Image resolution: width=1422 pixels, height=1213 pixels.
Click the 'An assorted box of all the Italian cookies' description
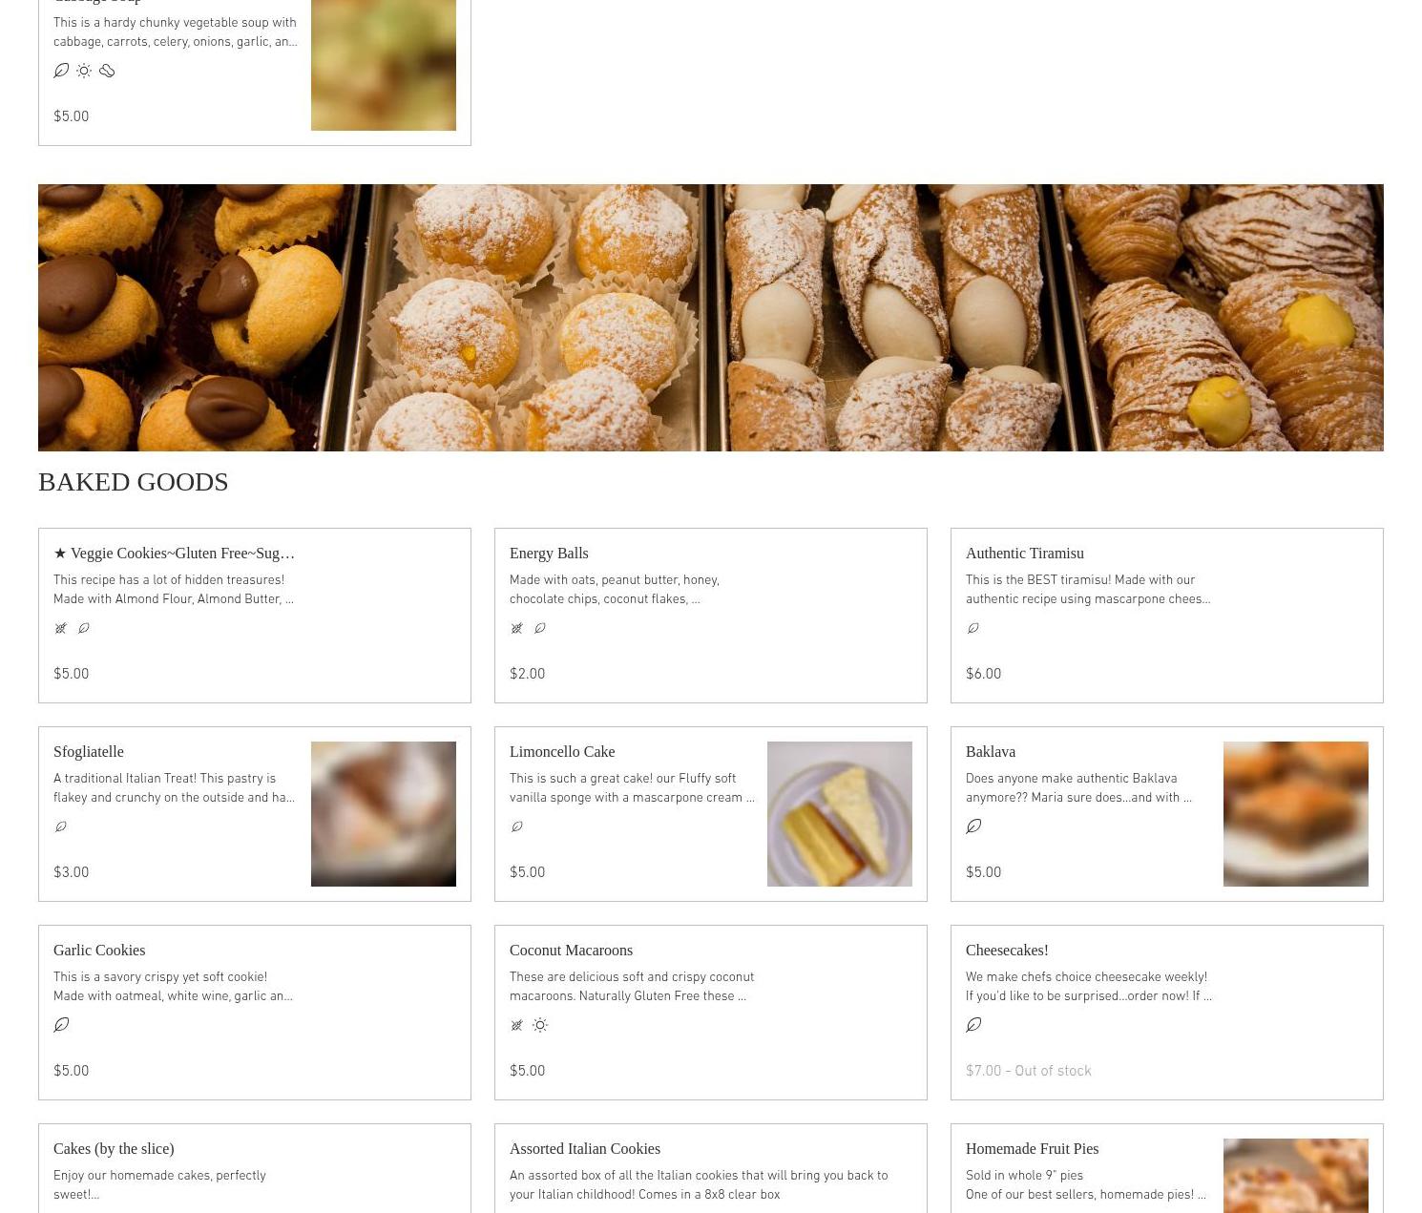(x=699, y=1185)
